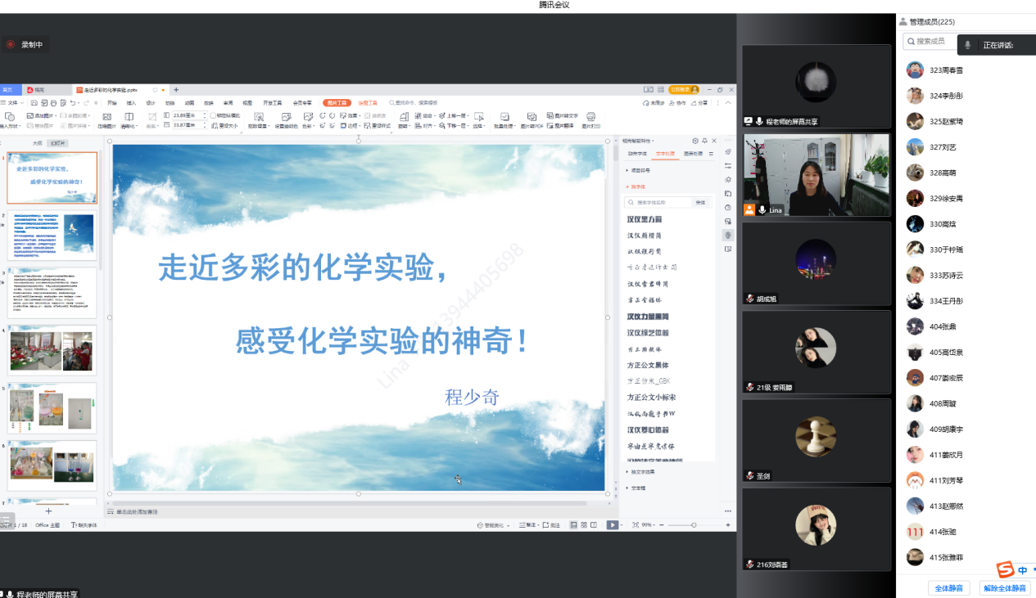1036x598 pixels.
Task: Click the 图片打印 (print picture) icon
Action: point(590,119)
